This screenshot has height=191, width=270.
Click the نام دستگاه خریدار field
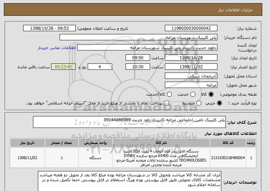point(139,37)
